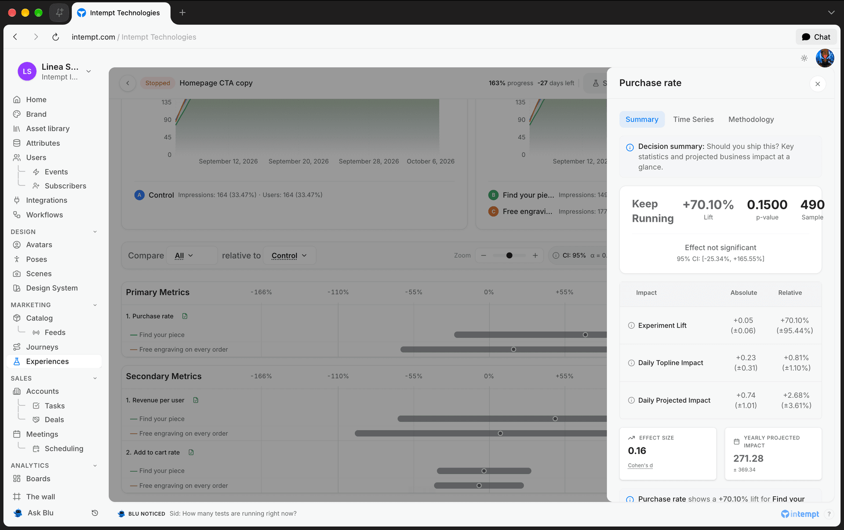The height and width of the screenshot is (530, 844).
Task: Open the Compare All dropdown
Action: (192, 256)
